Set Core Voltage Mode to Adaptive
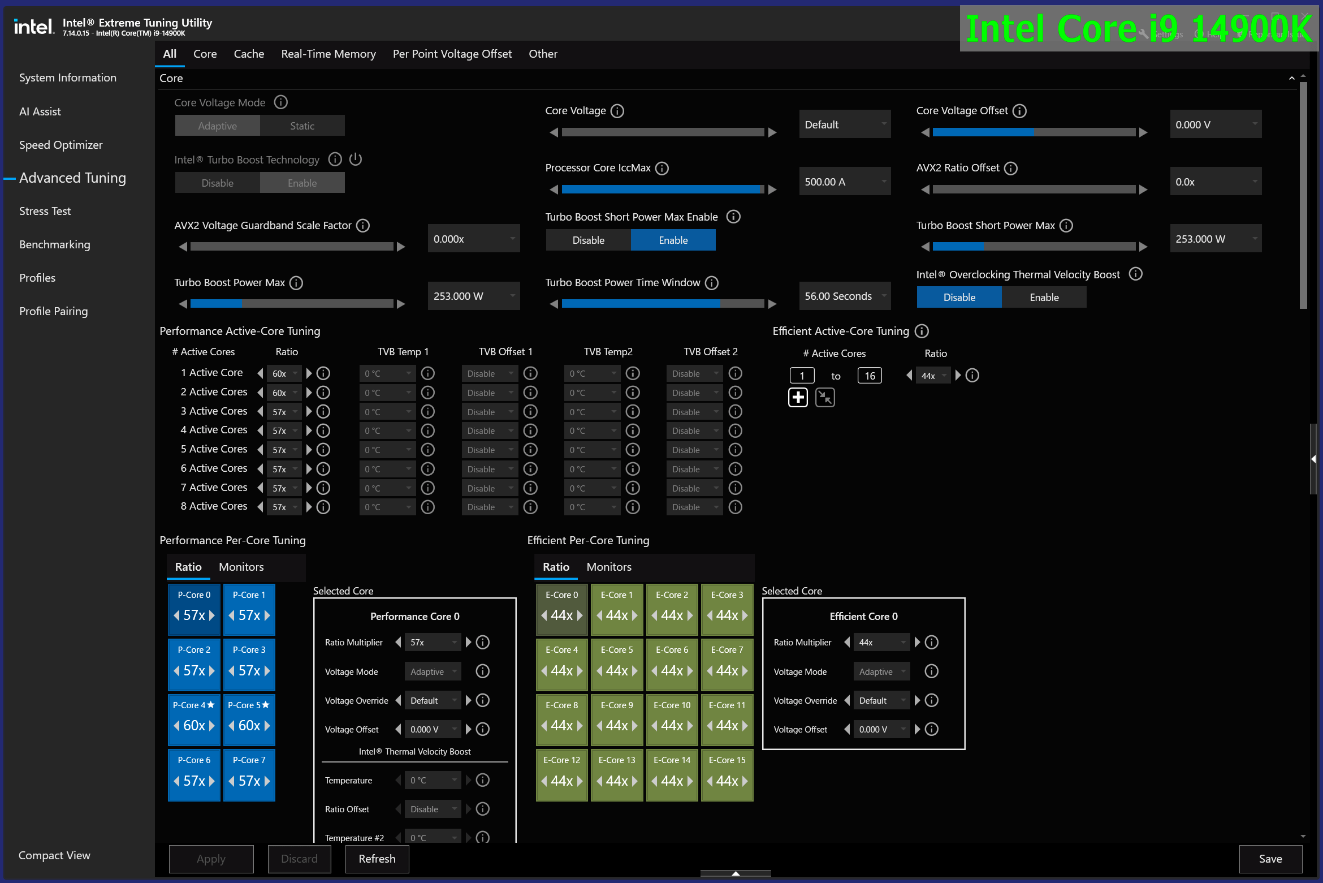 pyautogui.click(x=218, y=126)
